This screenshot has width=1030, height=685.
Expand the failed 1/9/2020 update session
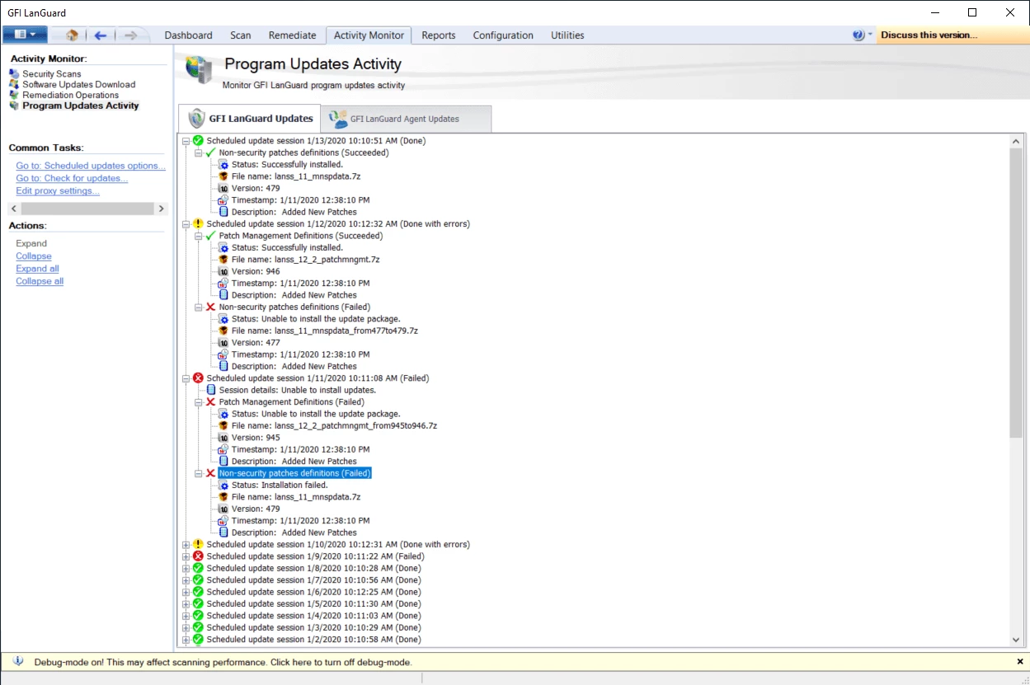tap(186, 556)
